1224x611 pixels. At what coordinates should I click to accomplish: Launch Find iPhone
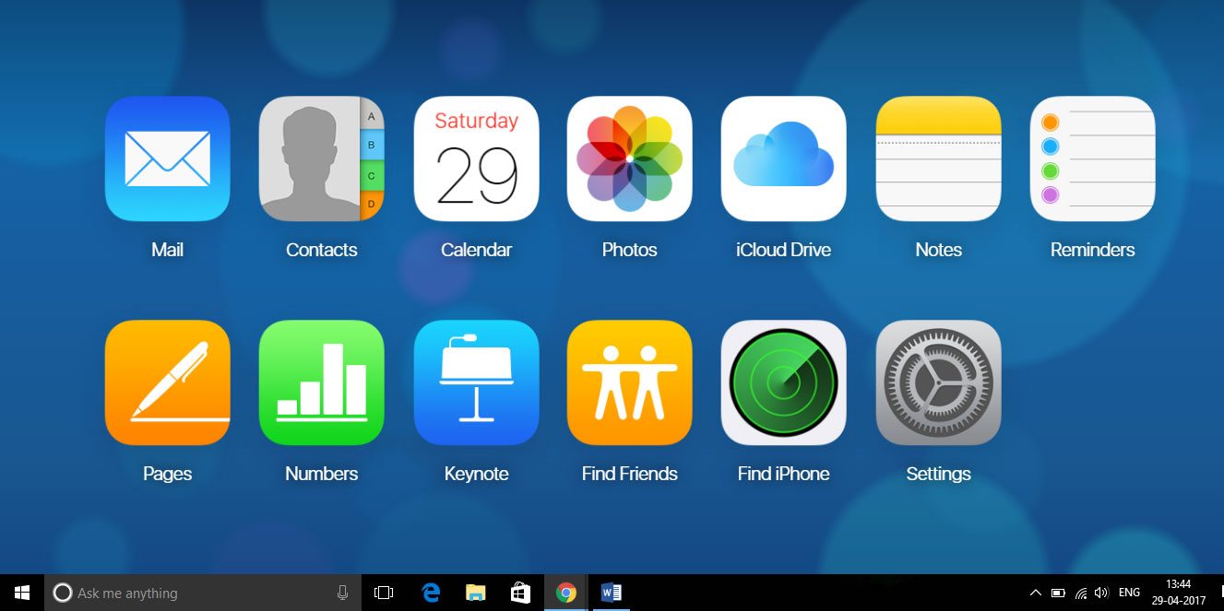tap(783, 382)
